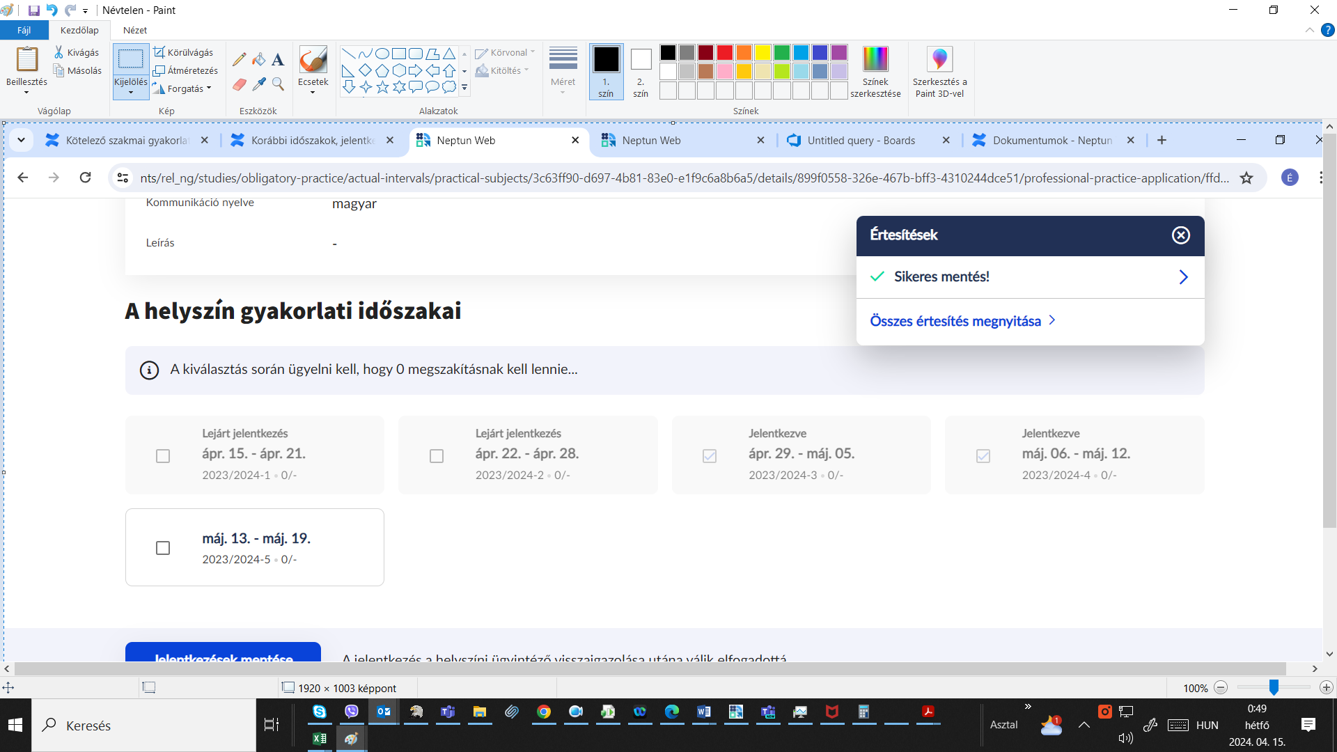Select the Color picker eyedropper tool
1337x752 pixels.
point(259,84)
